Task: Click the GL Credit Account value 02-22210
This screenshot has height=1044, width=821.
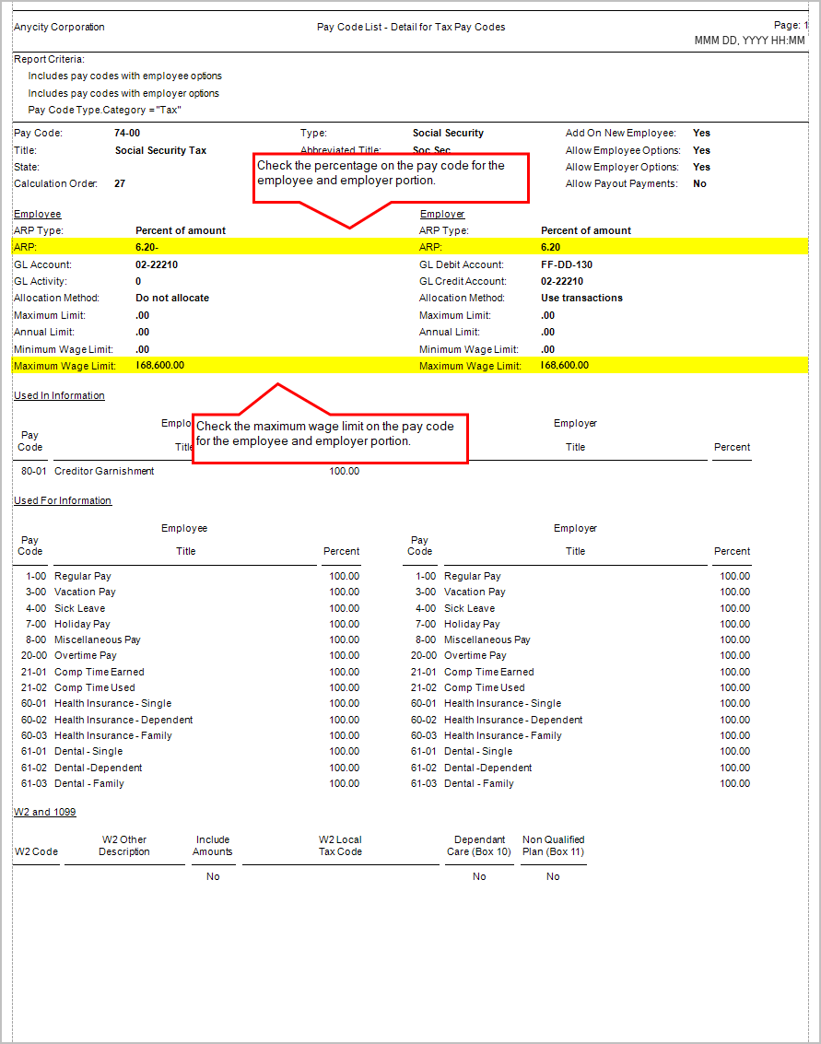Action: [562, 282]
